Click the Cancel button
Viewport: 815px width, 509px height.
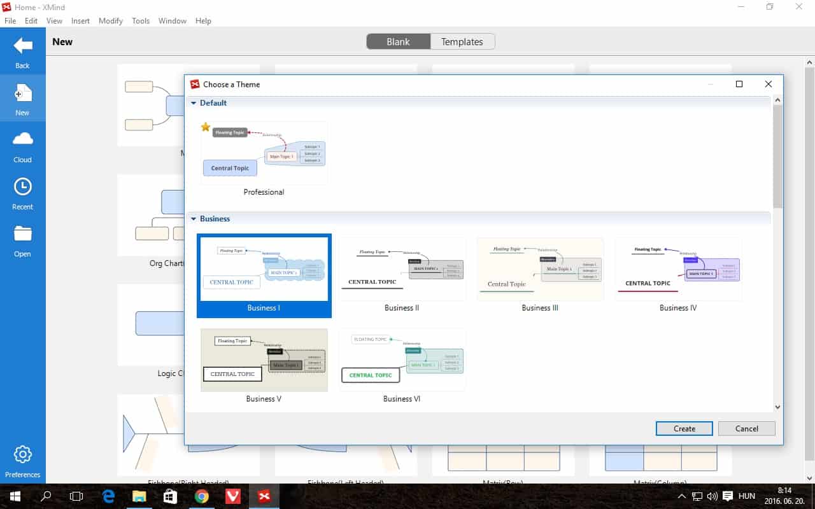pyautogui.click(x=747, y=429)
